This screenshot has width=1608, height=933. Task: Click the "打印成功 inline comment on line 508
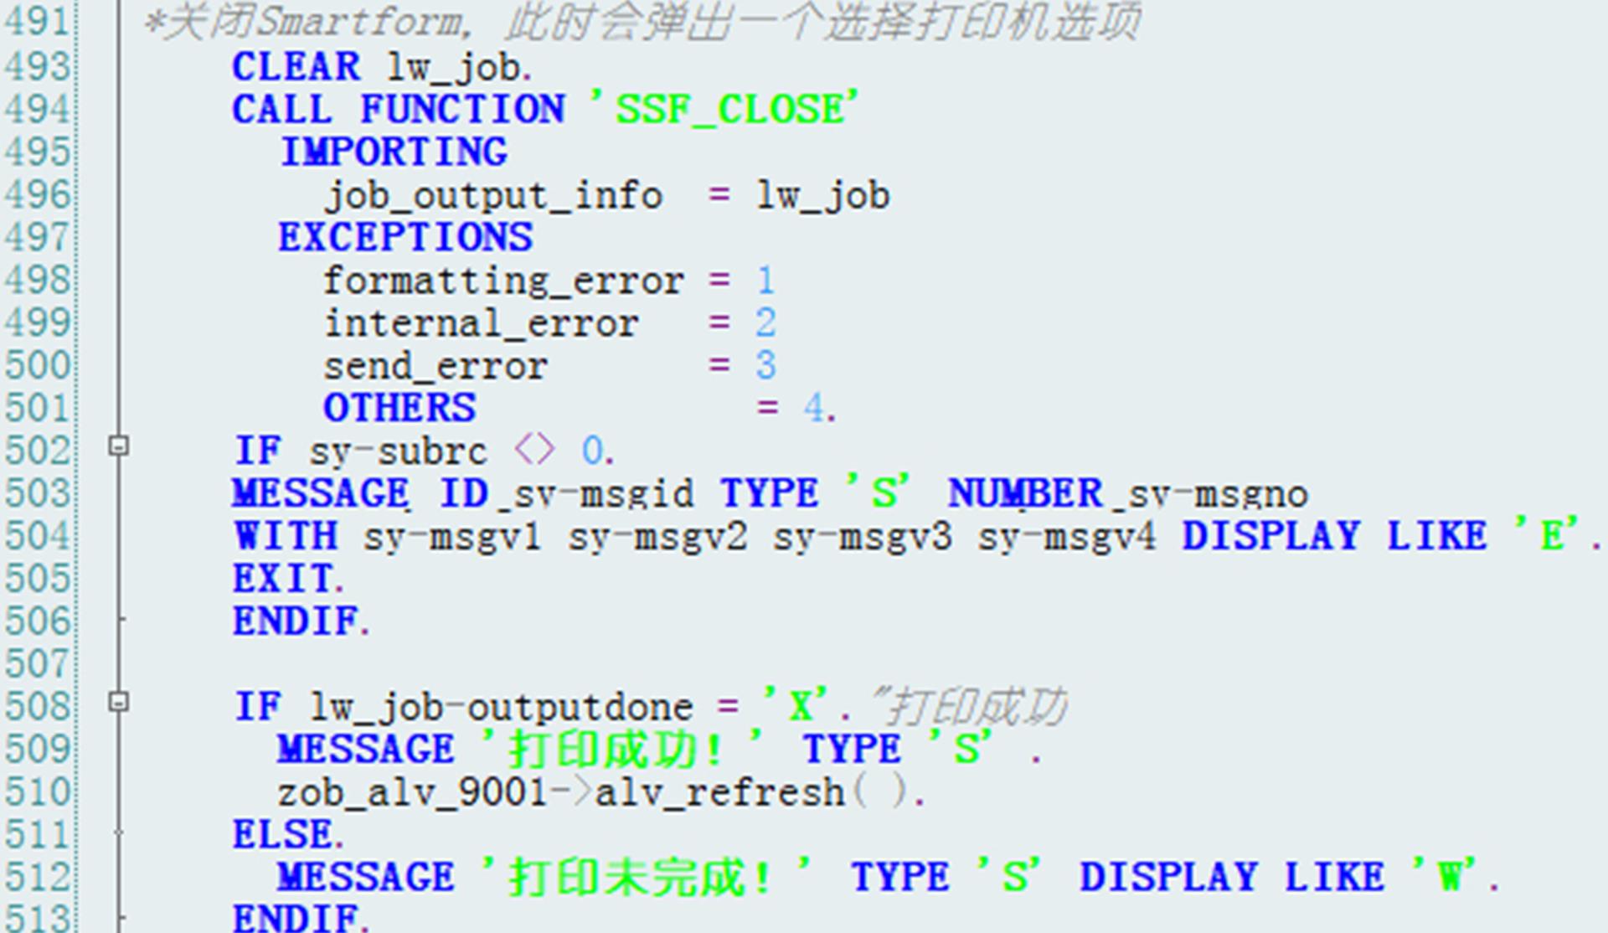(x=969, y=706)
